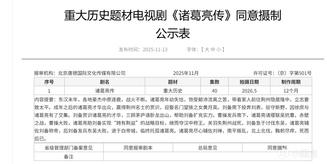
Task: Select medium font size option 中
Action: 213,49
